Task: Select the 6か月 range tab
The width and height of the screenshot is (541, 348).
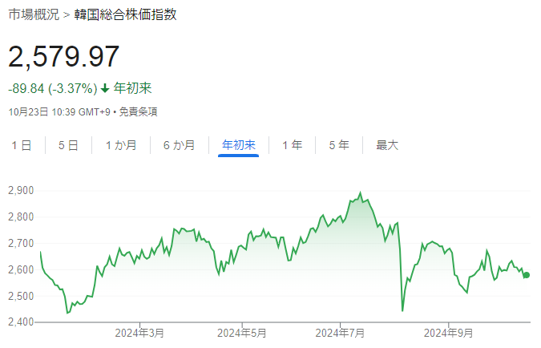Action: tap(179, 145)
